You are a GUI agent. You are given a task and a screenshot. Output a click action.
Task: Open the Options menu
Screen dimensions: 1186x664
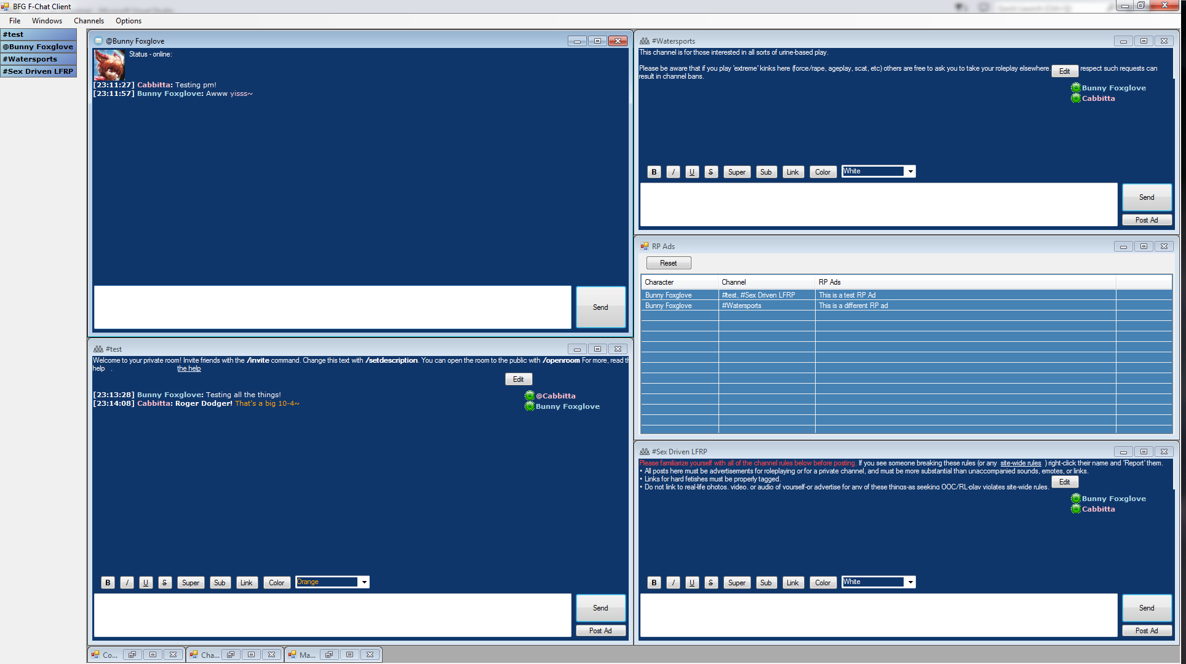[x=128, y=21]
